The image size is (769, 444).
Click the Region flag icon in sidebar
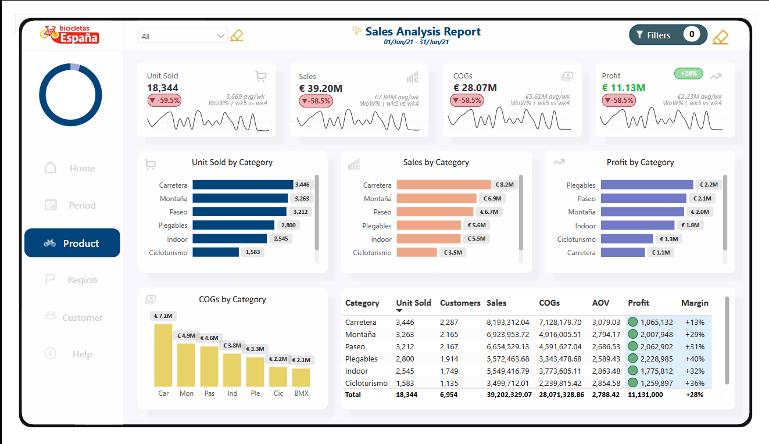(x=50, y=279)
